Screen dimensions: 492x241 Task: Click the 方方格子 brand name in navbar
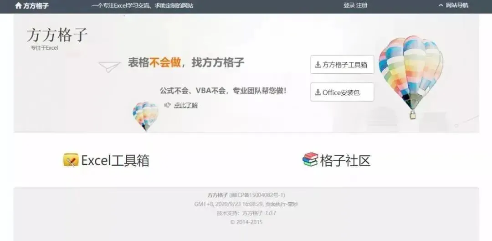(36, 5)
